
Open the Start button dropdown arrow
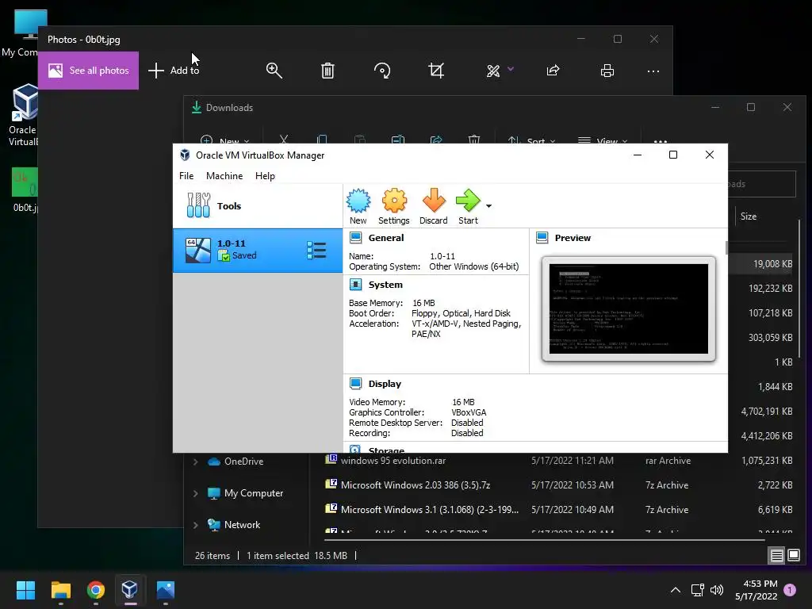488,206
